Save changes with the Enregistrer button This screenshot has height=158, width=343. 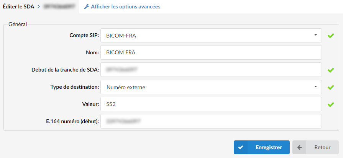pyautogui.click(x=262, y=147)
